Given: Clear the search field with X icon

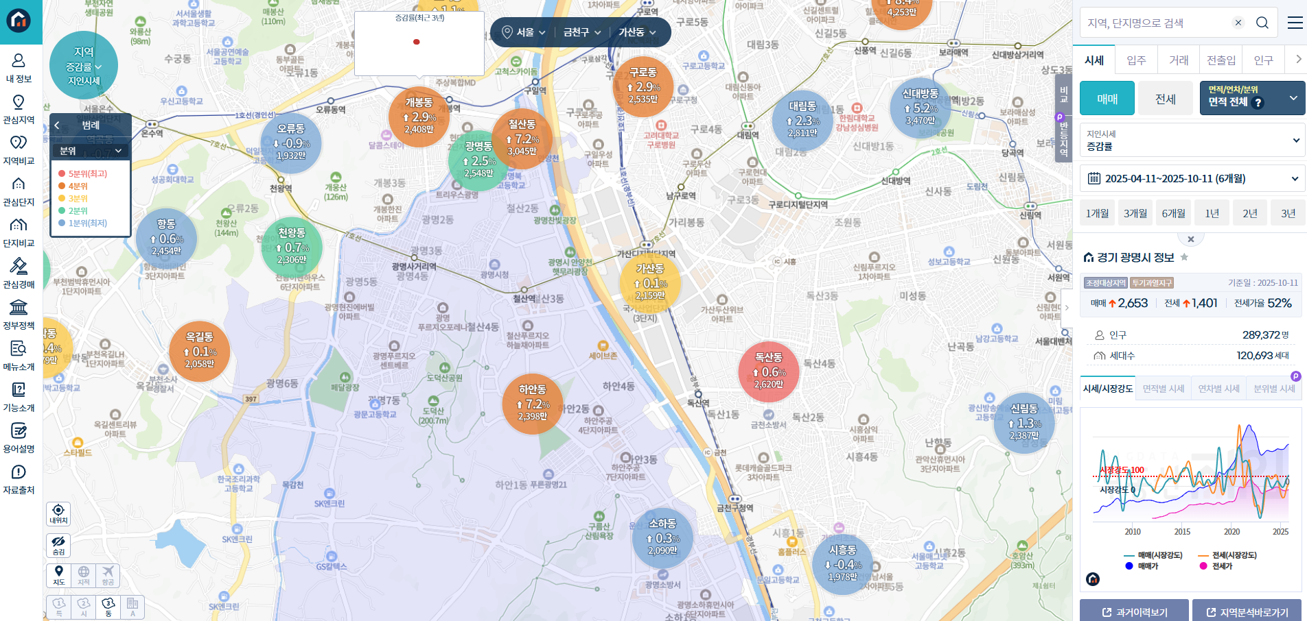Looking at the screenshot, I should (1238, 23).
